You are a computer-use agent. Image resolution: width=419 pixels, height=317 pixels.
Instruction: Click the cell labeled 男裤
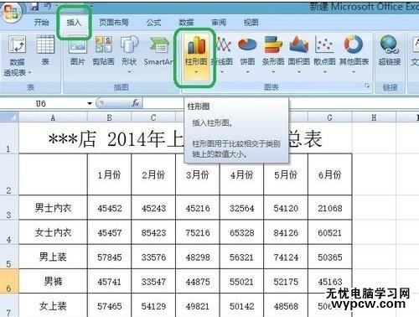pos(53,281)
